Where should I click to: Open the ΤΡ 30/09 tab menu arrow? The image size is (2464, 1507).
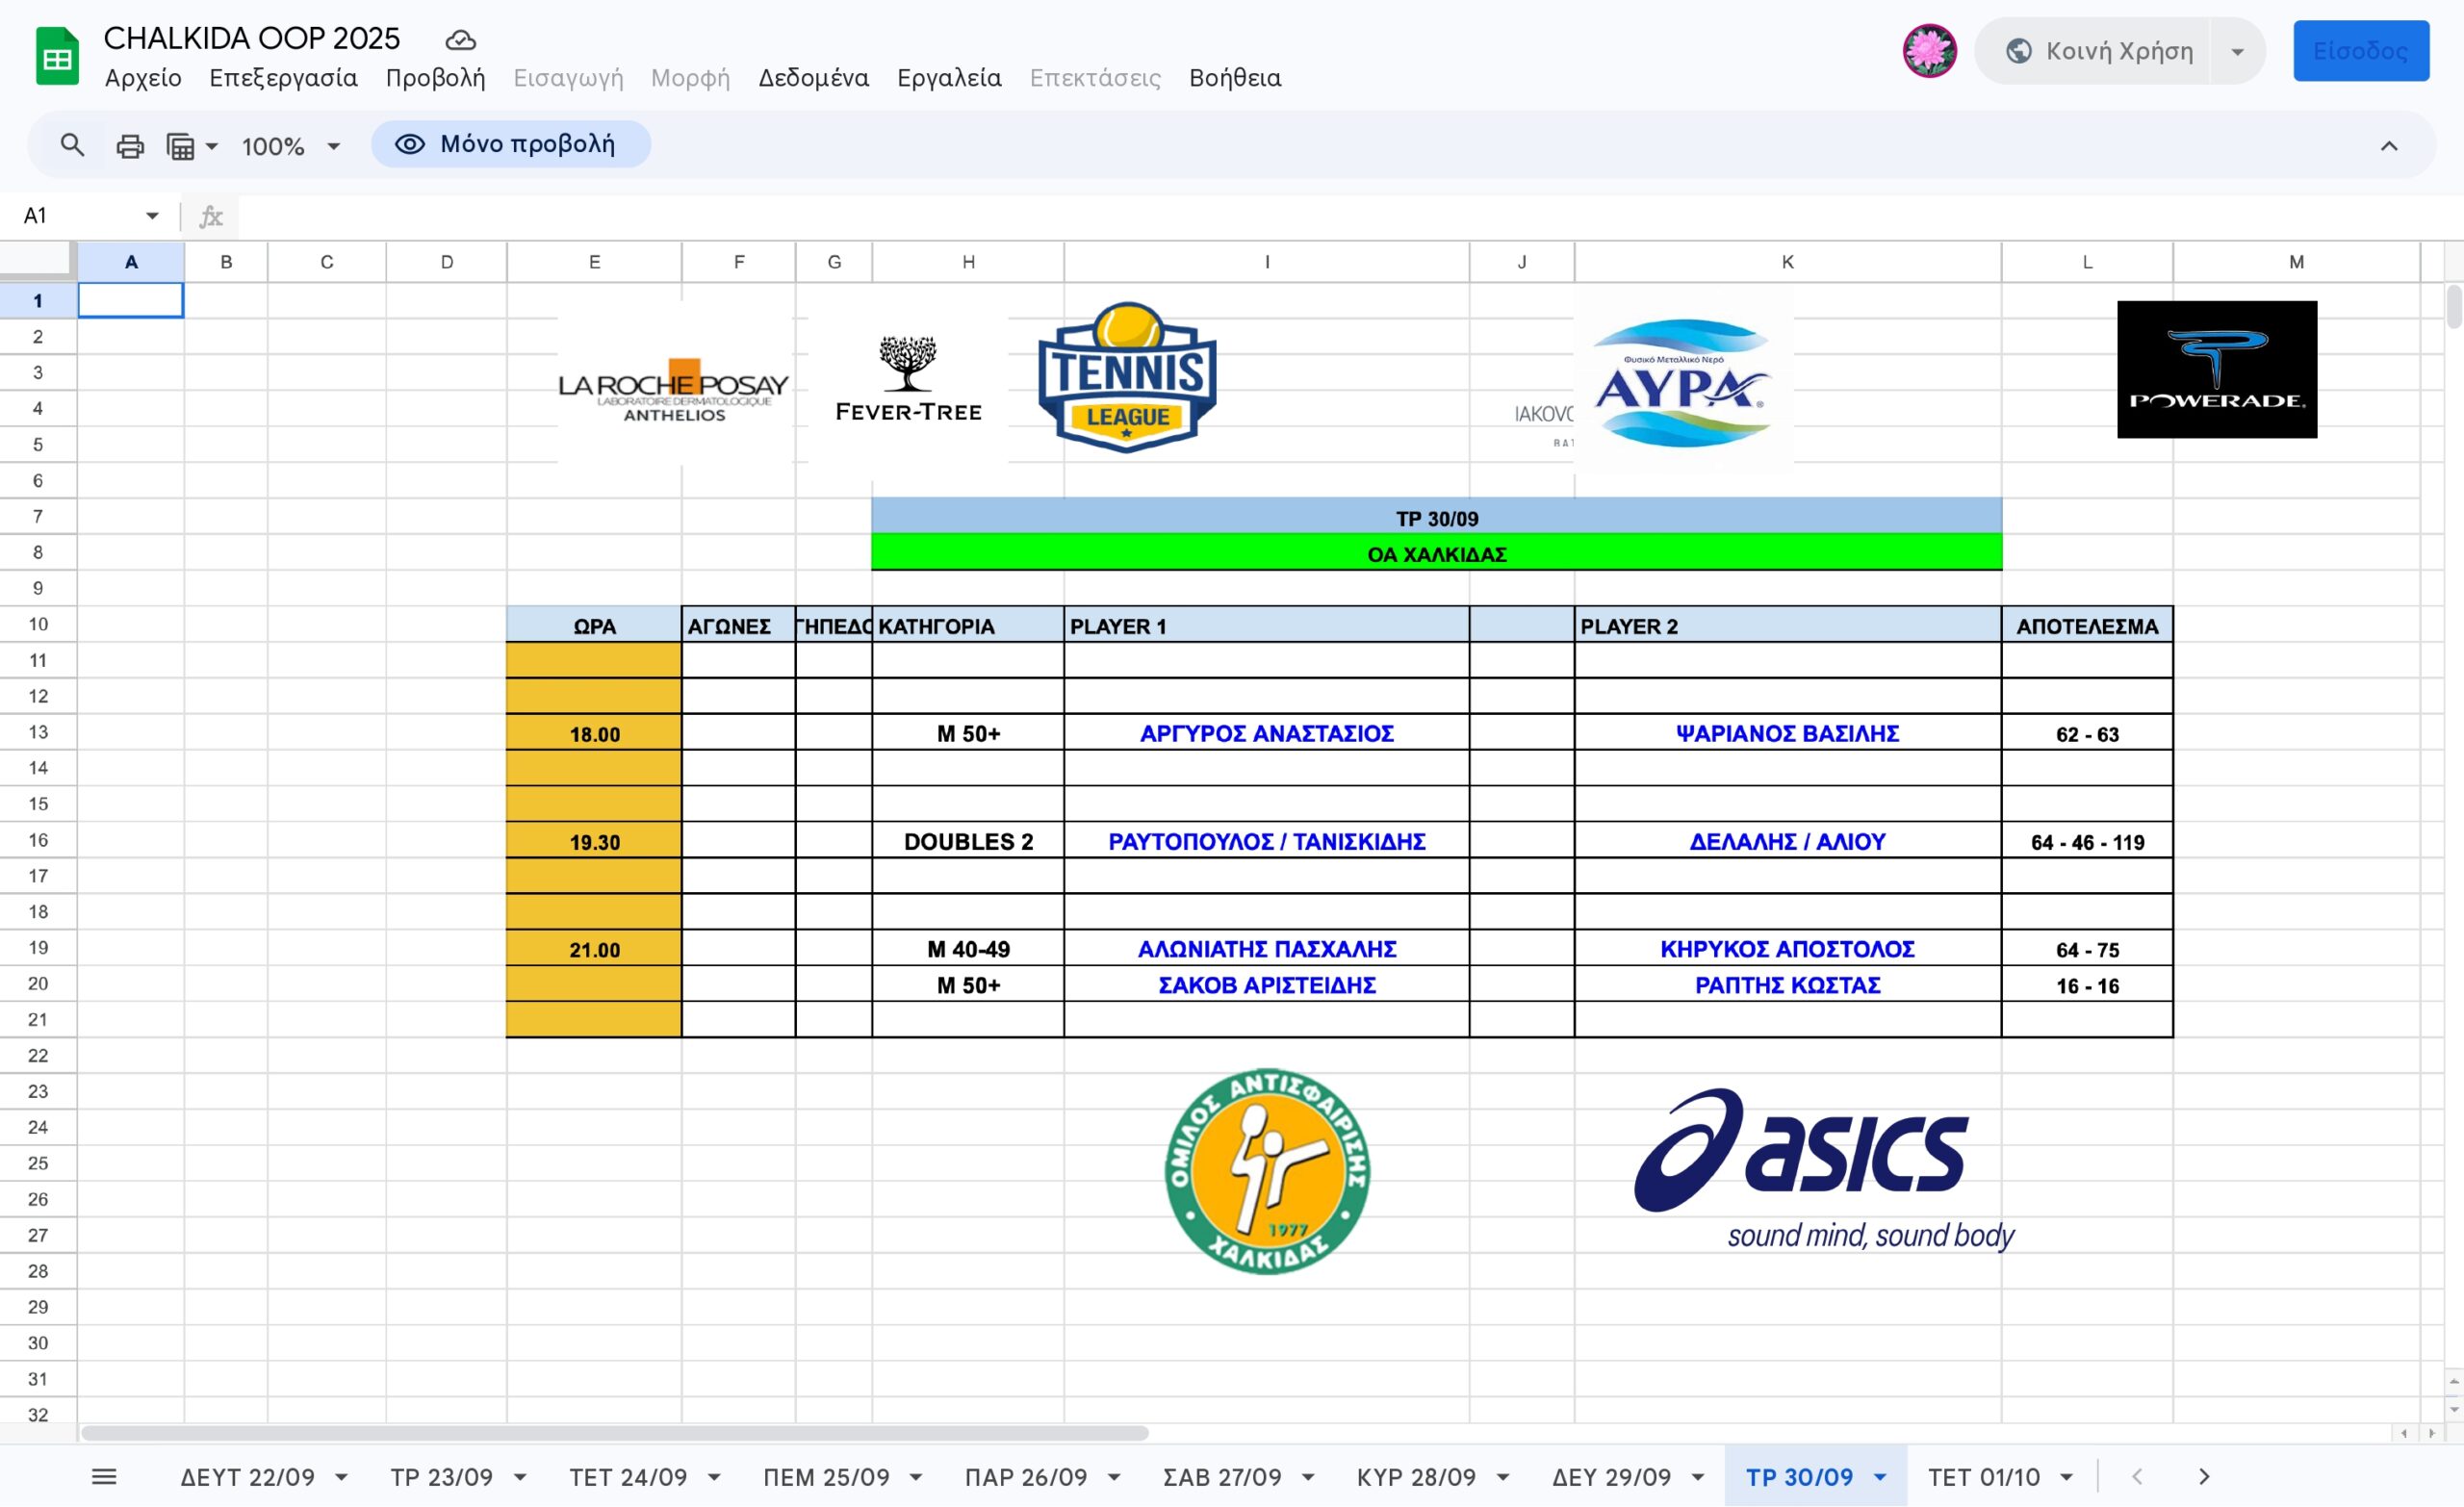click(x=1880, y=1478)
